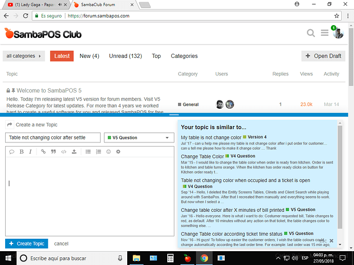Insert hyperlink in editor toolbar

(x=43, y=152)
